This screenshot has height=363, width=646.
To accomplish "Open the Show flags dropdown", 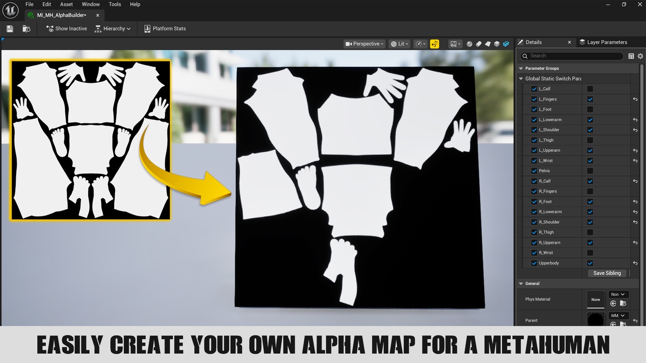I will [x=420, y=44].
